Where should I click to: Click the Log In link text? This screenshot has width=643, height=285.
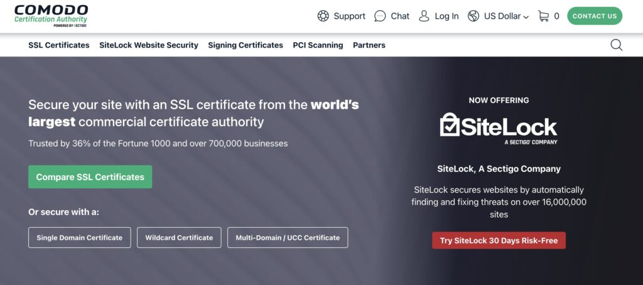[446, 16]
